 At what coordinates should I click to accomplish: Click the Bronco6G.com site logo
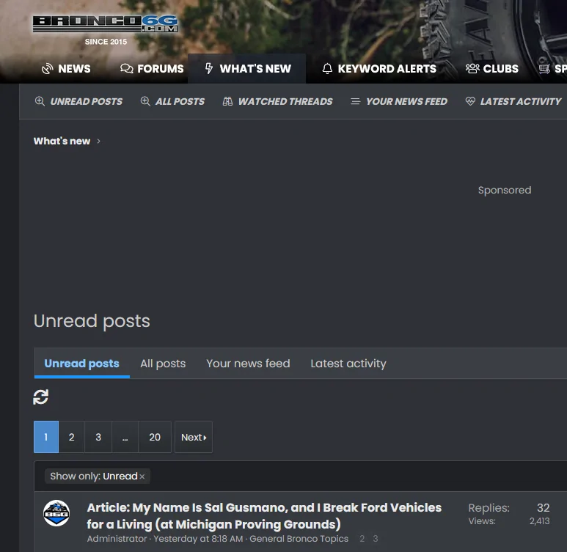tap(105, 24)
